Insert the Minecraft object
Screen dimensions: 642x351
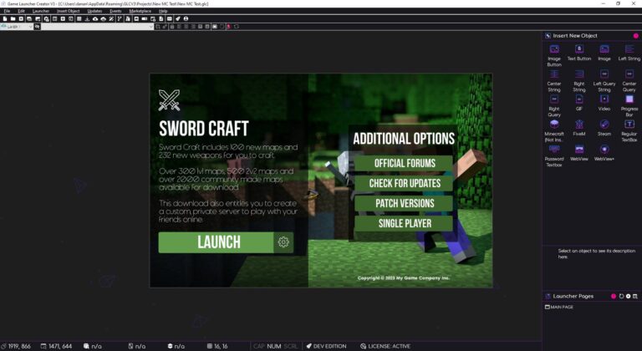point(554,130)
